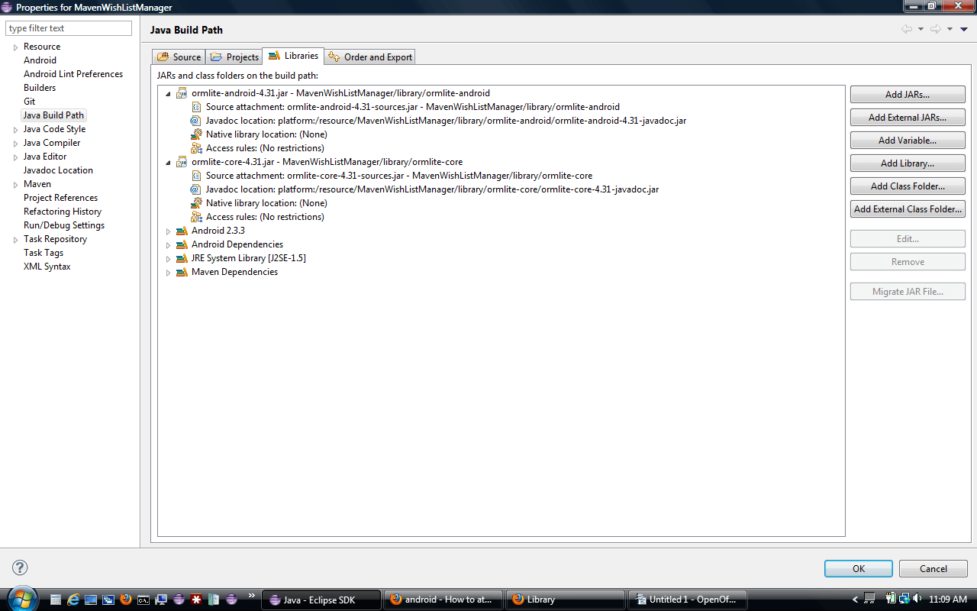Open the dialog help question mark
The width and height of the screenshot is (977, 611).
21,567
